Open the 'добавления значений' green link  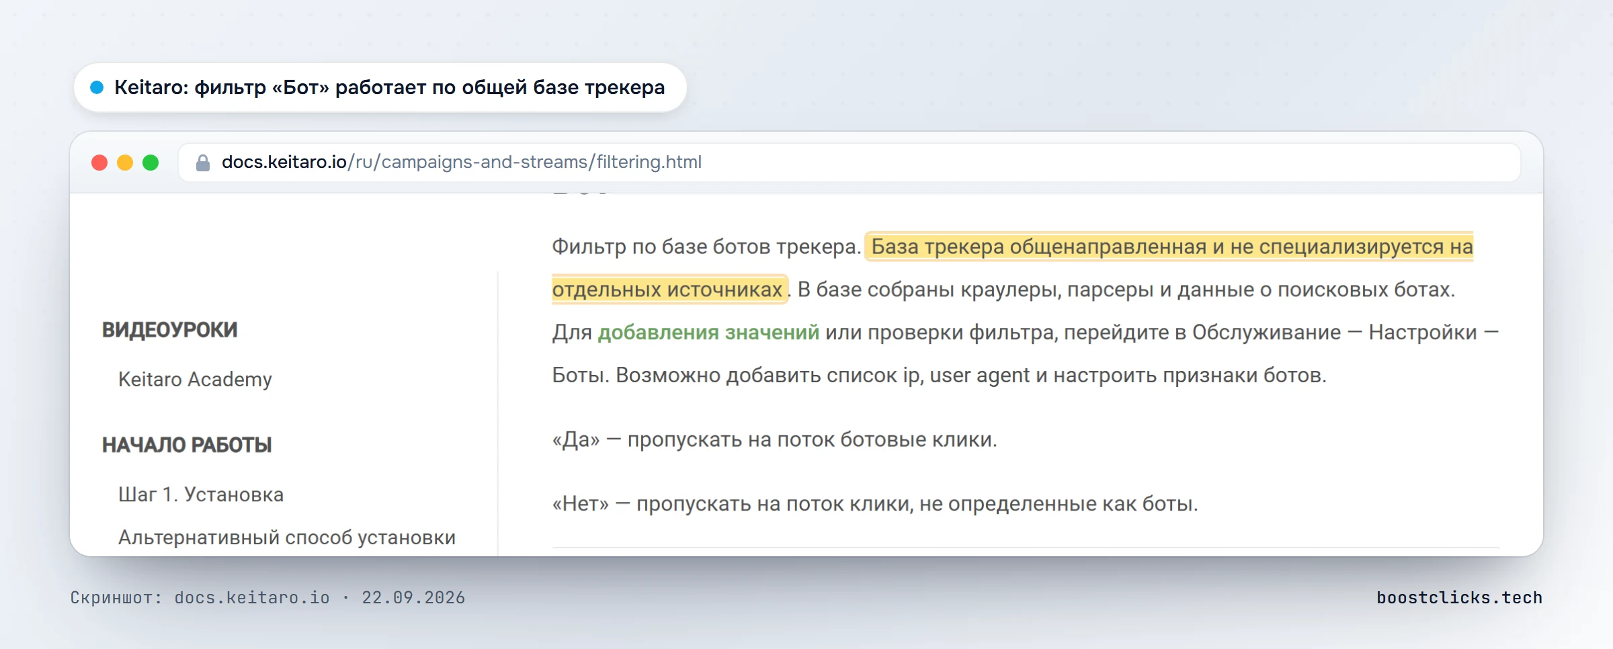coord(708,332)
